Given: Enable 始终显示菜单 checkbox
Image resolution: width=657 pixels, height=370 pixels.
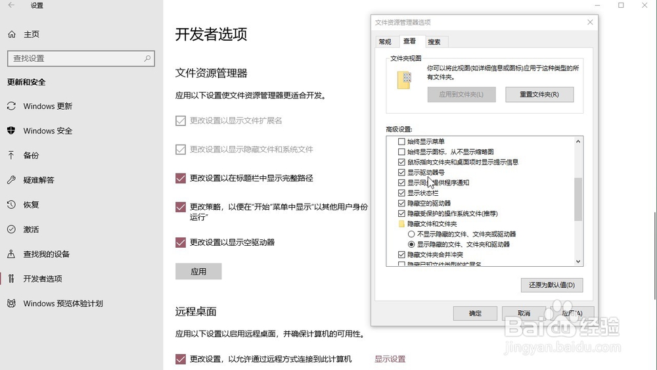Looking at the screenshot, I should tap(401, 142).
